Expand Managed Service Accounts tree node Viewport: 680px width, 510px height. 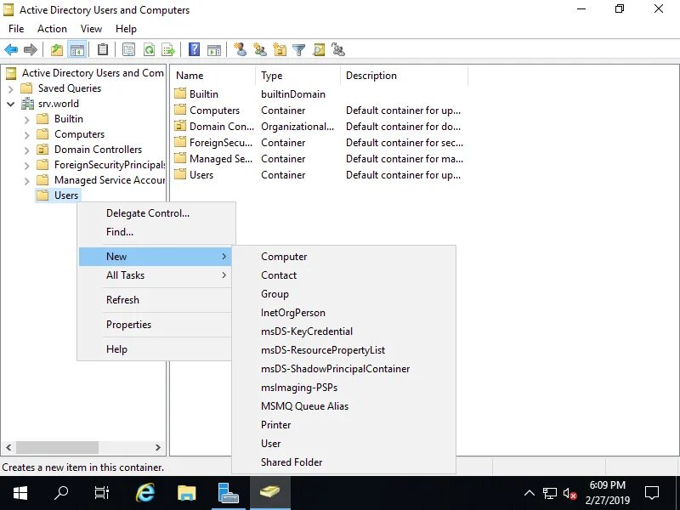coord(27,180)
